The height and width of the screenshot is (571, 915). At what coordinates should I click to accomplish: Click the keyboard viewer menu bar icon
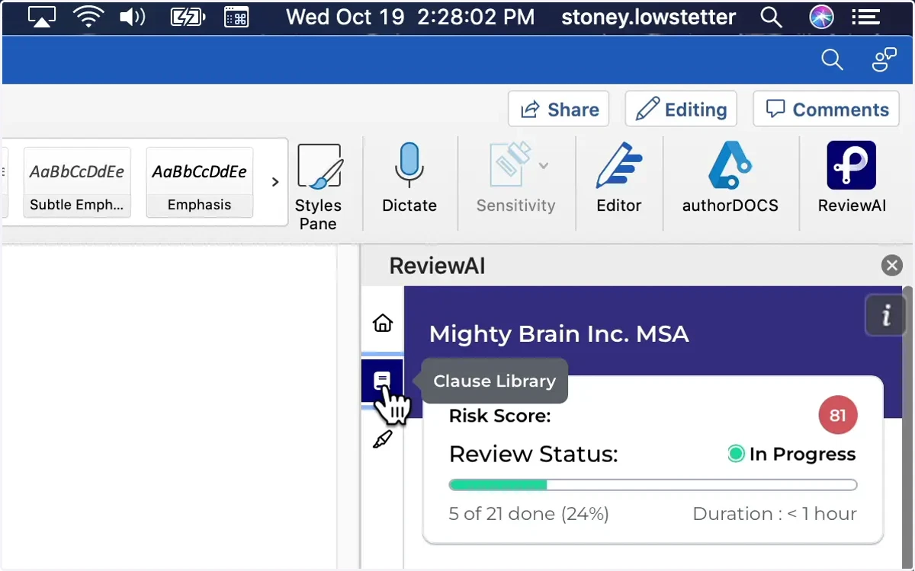click(x=236, y=17)
